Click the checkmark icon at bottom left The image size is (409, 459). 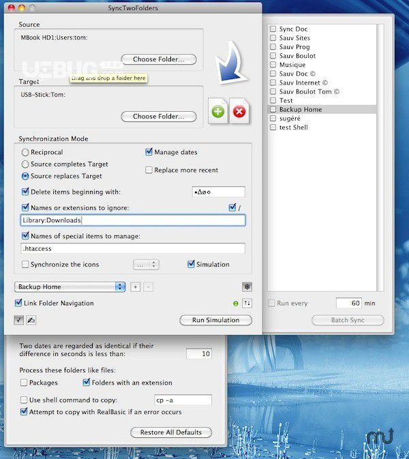[18, 320]
